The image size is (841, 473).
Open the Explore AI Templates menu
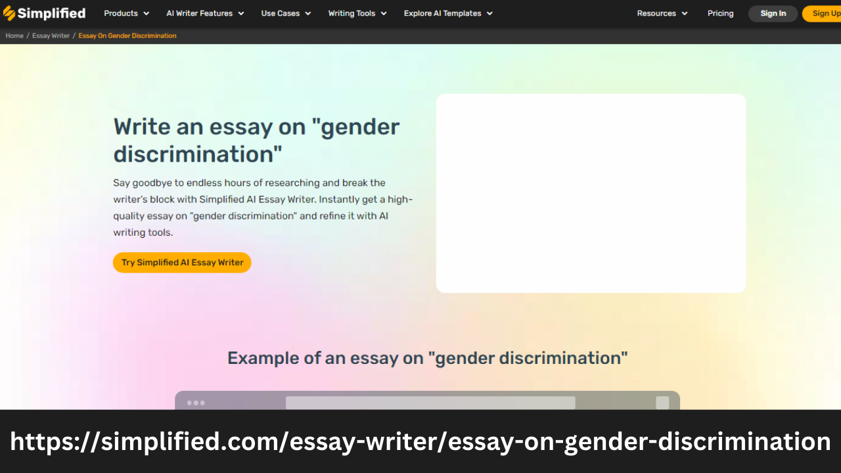coord(442,13)
